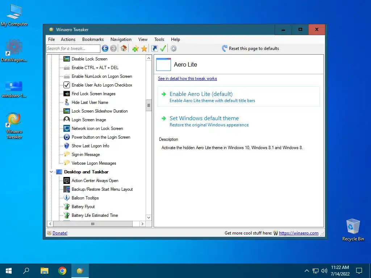Click the Back navigation arrow icon
Viewport: 371px width, 278px height.
(105, 49)
